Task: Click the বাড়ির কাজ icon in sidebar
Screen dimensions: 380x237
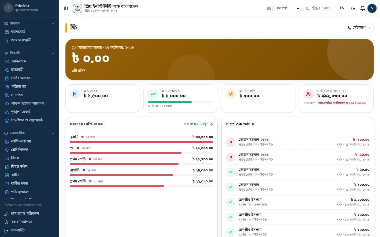Action: pyautogui.click(x=7, y=184)
